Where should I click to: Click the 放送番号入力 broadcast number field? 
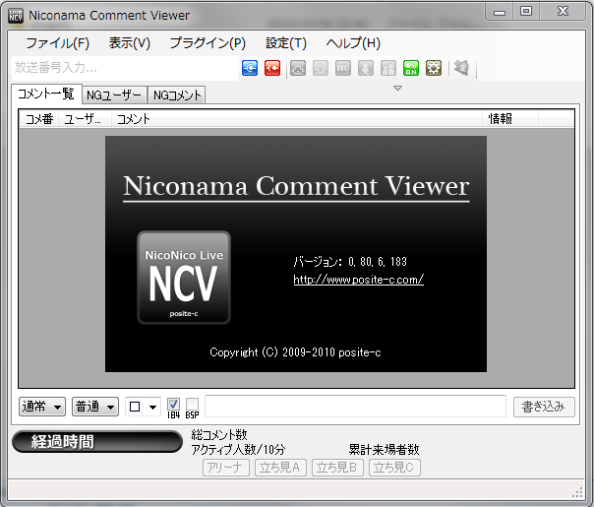125,68
